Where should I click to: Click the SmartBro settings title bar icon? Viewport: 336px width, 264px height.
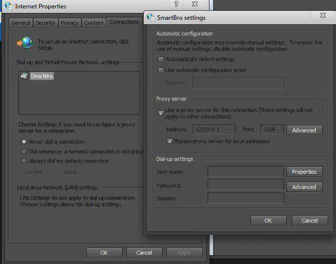pyautogui.click(x=150, y=17)
